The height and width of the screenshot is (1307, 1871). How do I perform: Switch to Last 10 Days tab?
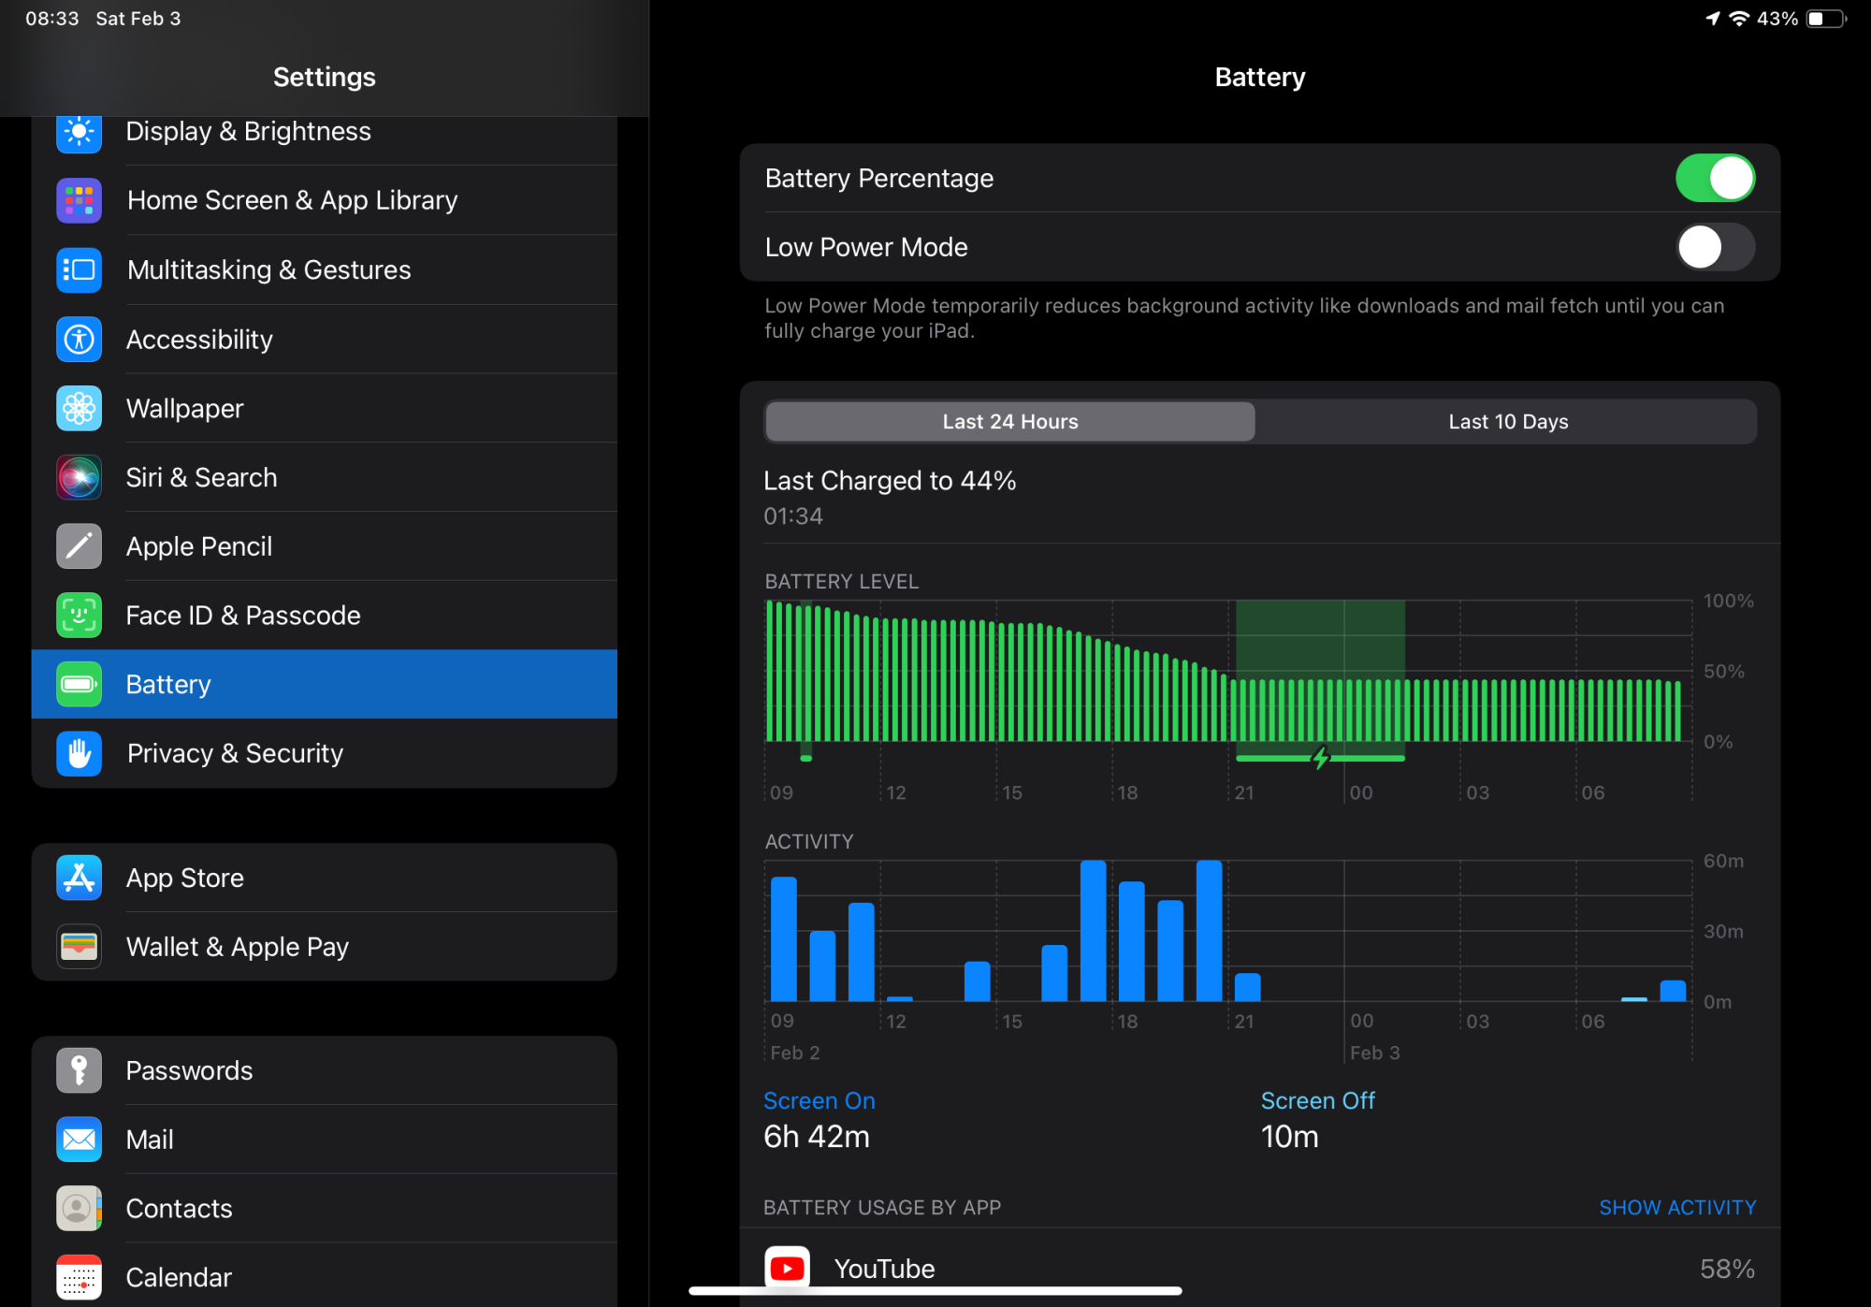click(1507, 422)
